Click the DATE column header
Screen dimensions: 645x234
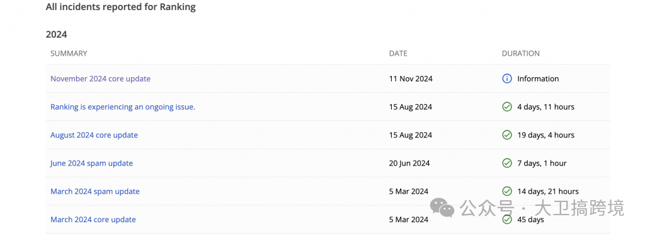coord(398,53)
